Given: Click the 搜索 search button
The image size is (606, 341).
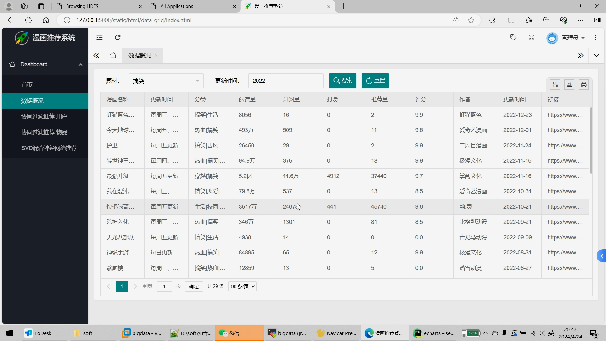Looking at the screenshot, I should 342,81.
